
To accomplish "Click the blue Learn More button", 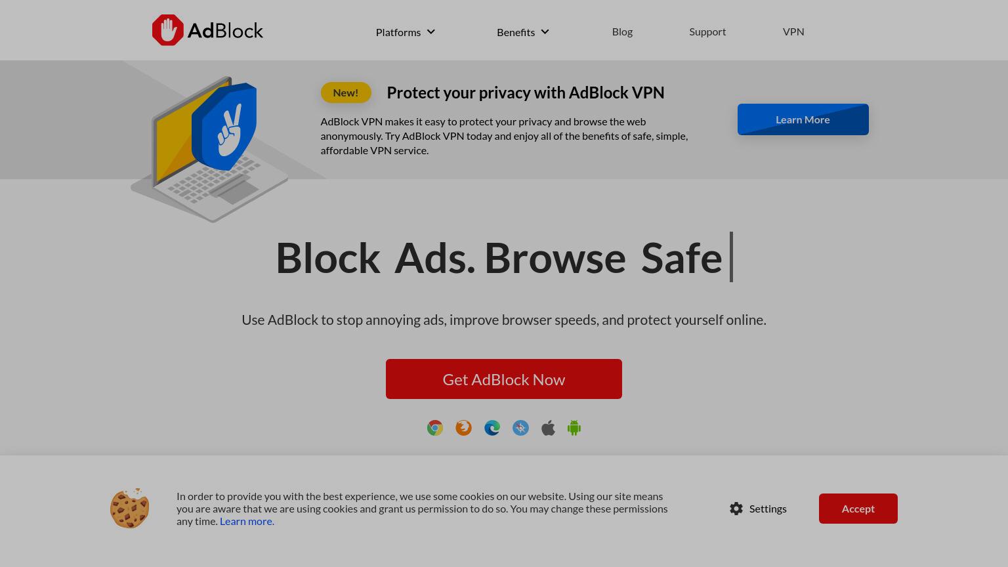I will pos(803,119).
